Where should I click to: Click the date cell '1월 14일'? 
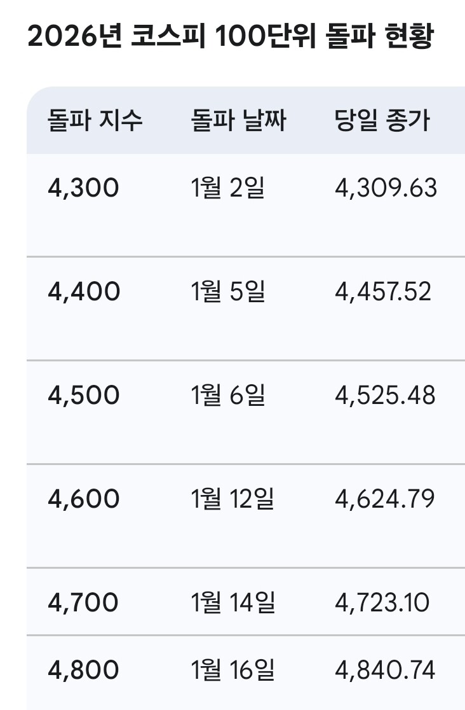tap(232, 602)
